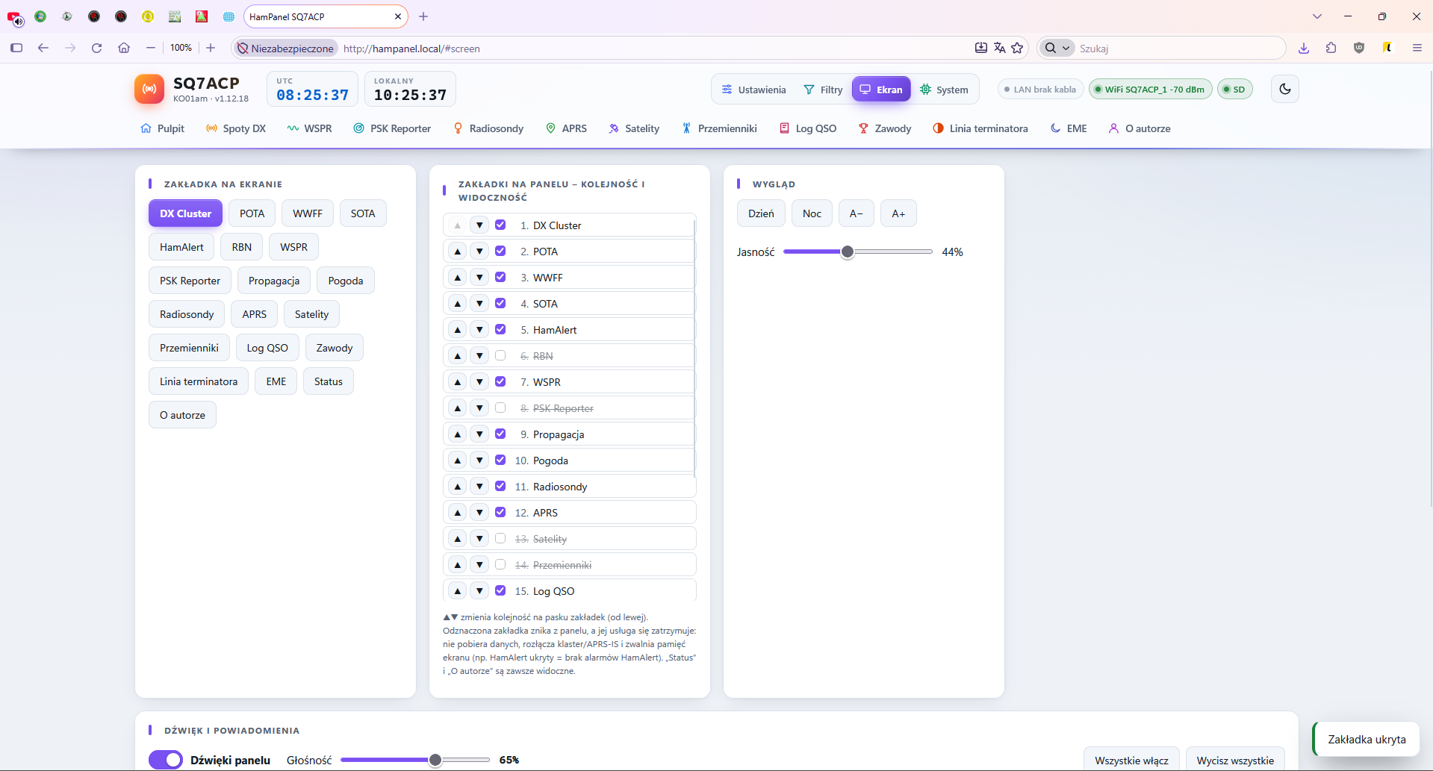Open Log QSO navigation item
Viewport: 1433px width, 771px height.
(x=808, y=128)
